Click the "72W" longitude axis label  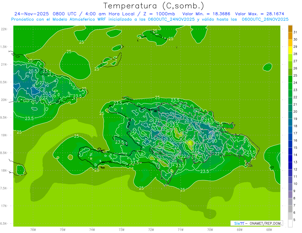[151, 229]
